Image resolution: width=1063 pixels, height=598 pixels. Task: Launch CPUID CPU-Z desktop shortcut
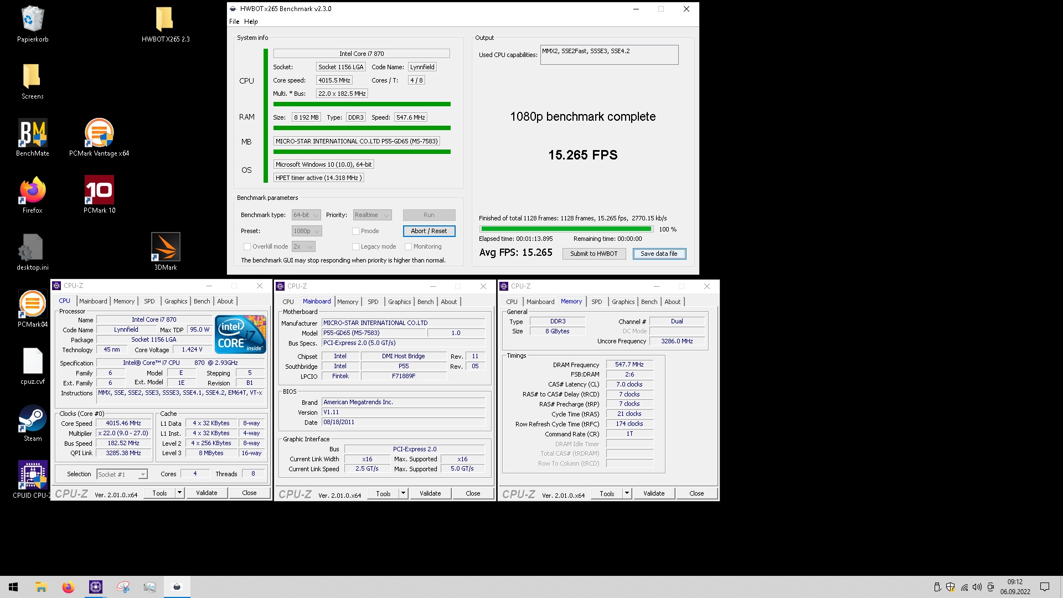[32, 480]
